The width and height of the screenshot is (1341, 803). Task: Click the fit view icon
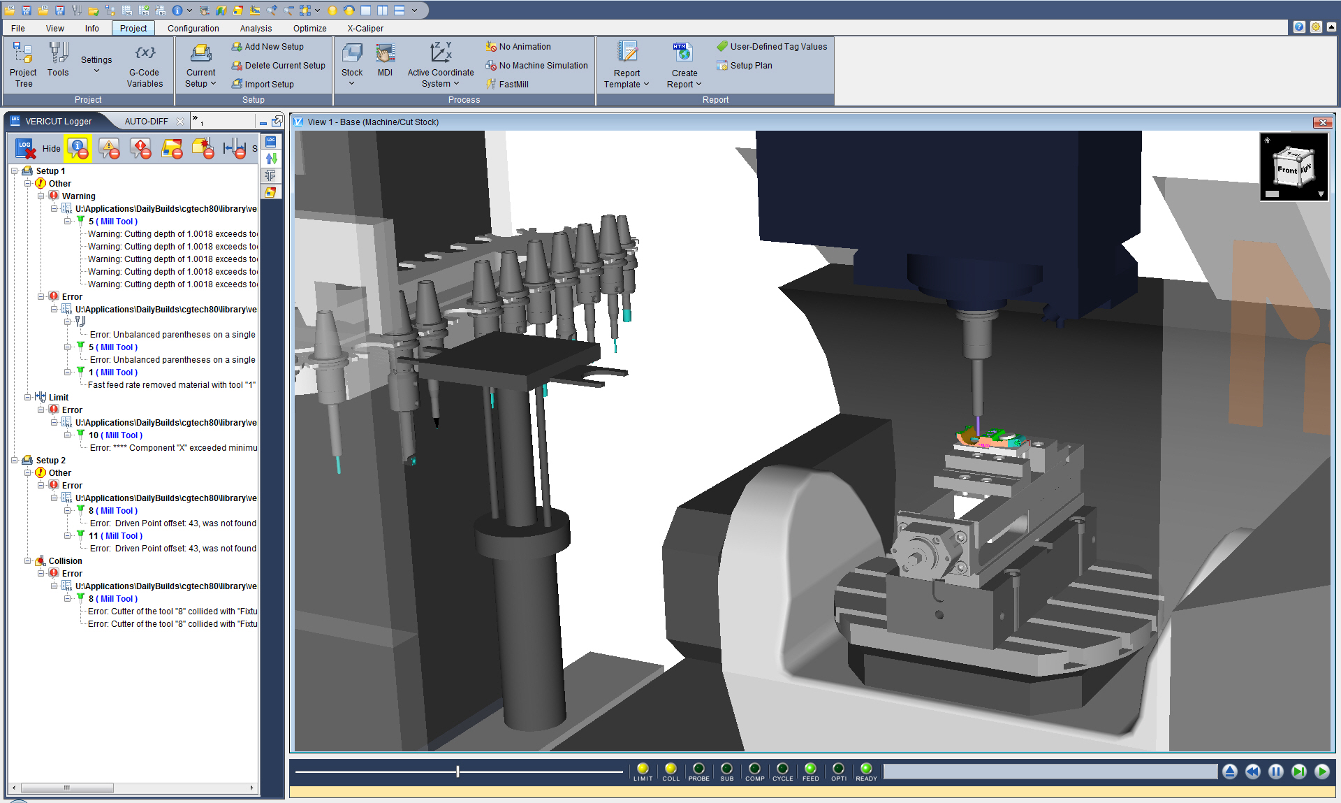305,10
